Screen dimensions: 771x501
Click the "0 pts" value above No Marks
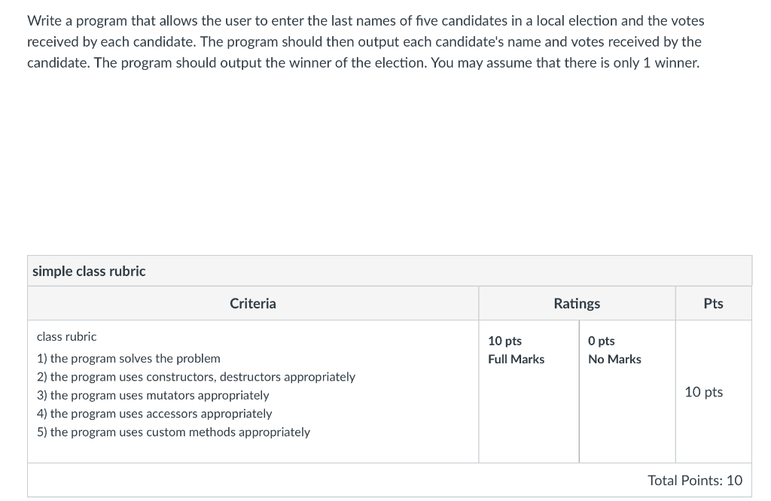click(601, 341)
